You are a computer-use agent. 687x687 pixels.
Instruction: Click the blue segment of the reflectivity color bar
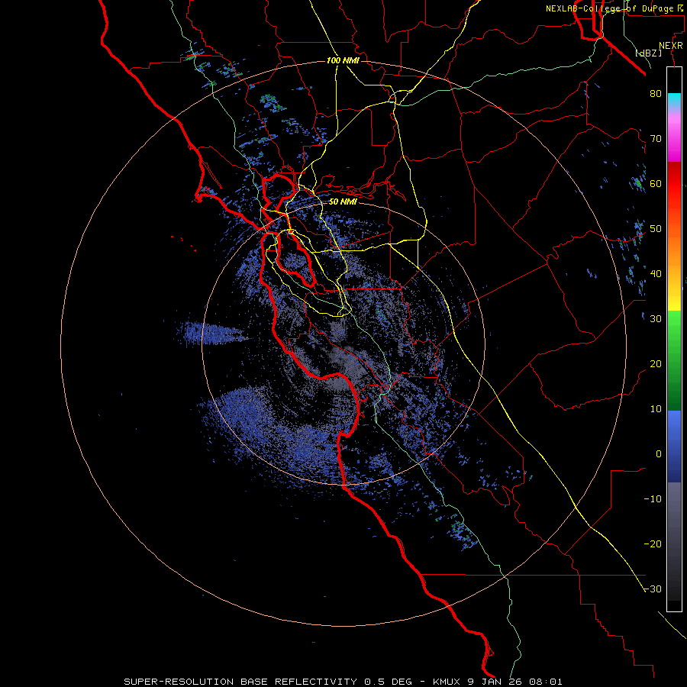(x=674, y=447)
